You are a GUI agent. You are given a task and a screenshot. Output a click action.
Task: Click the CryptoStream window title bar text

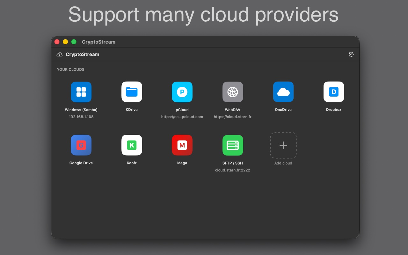[98, 42]
